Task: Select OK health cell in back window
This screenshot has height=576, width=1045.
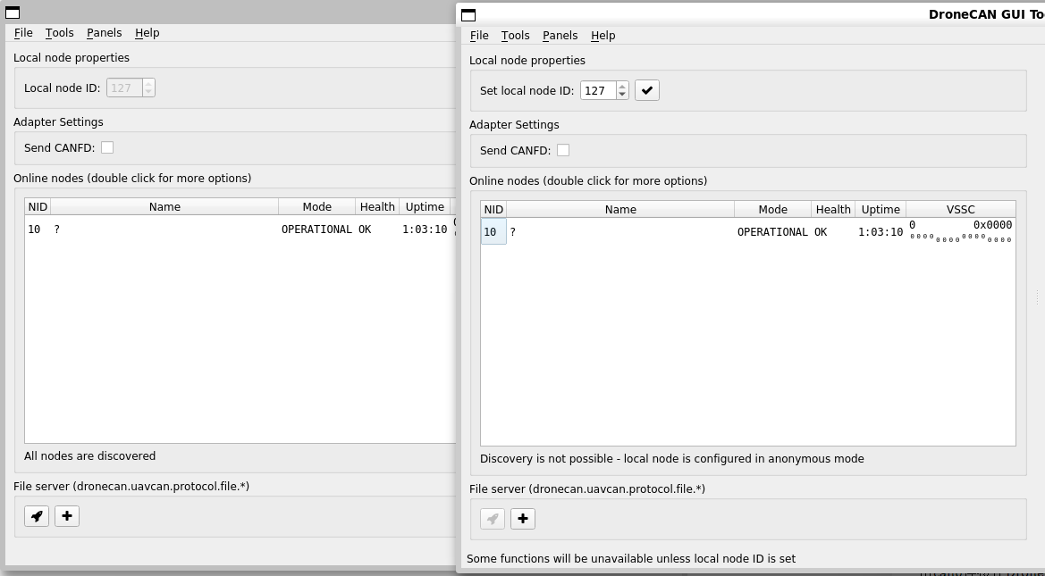Action: coord(377,230)
